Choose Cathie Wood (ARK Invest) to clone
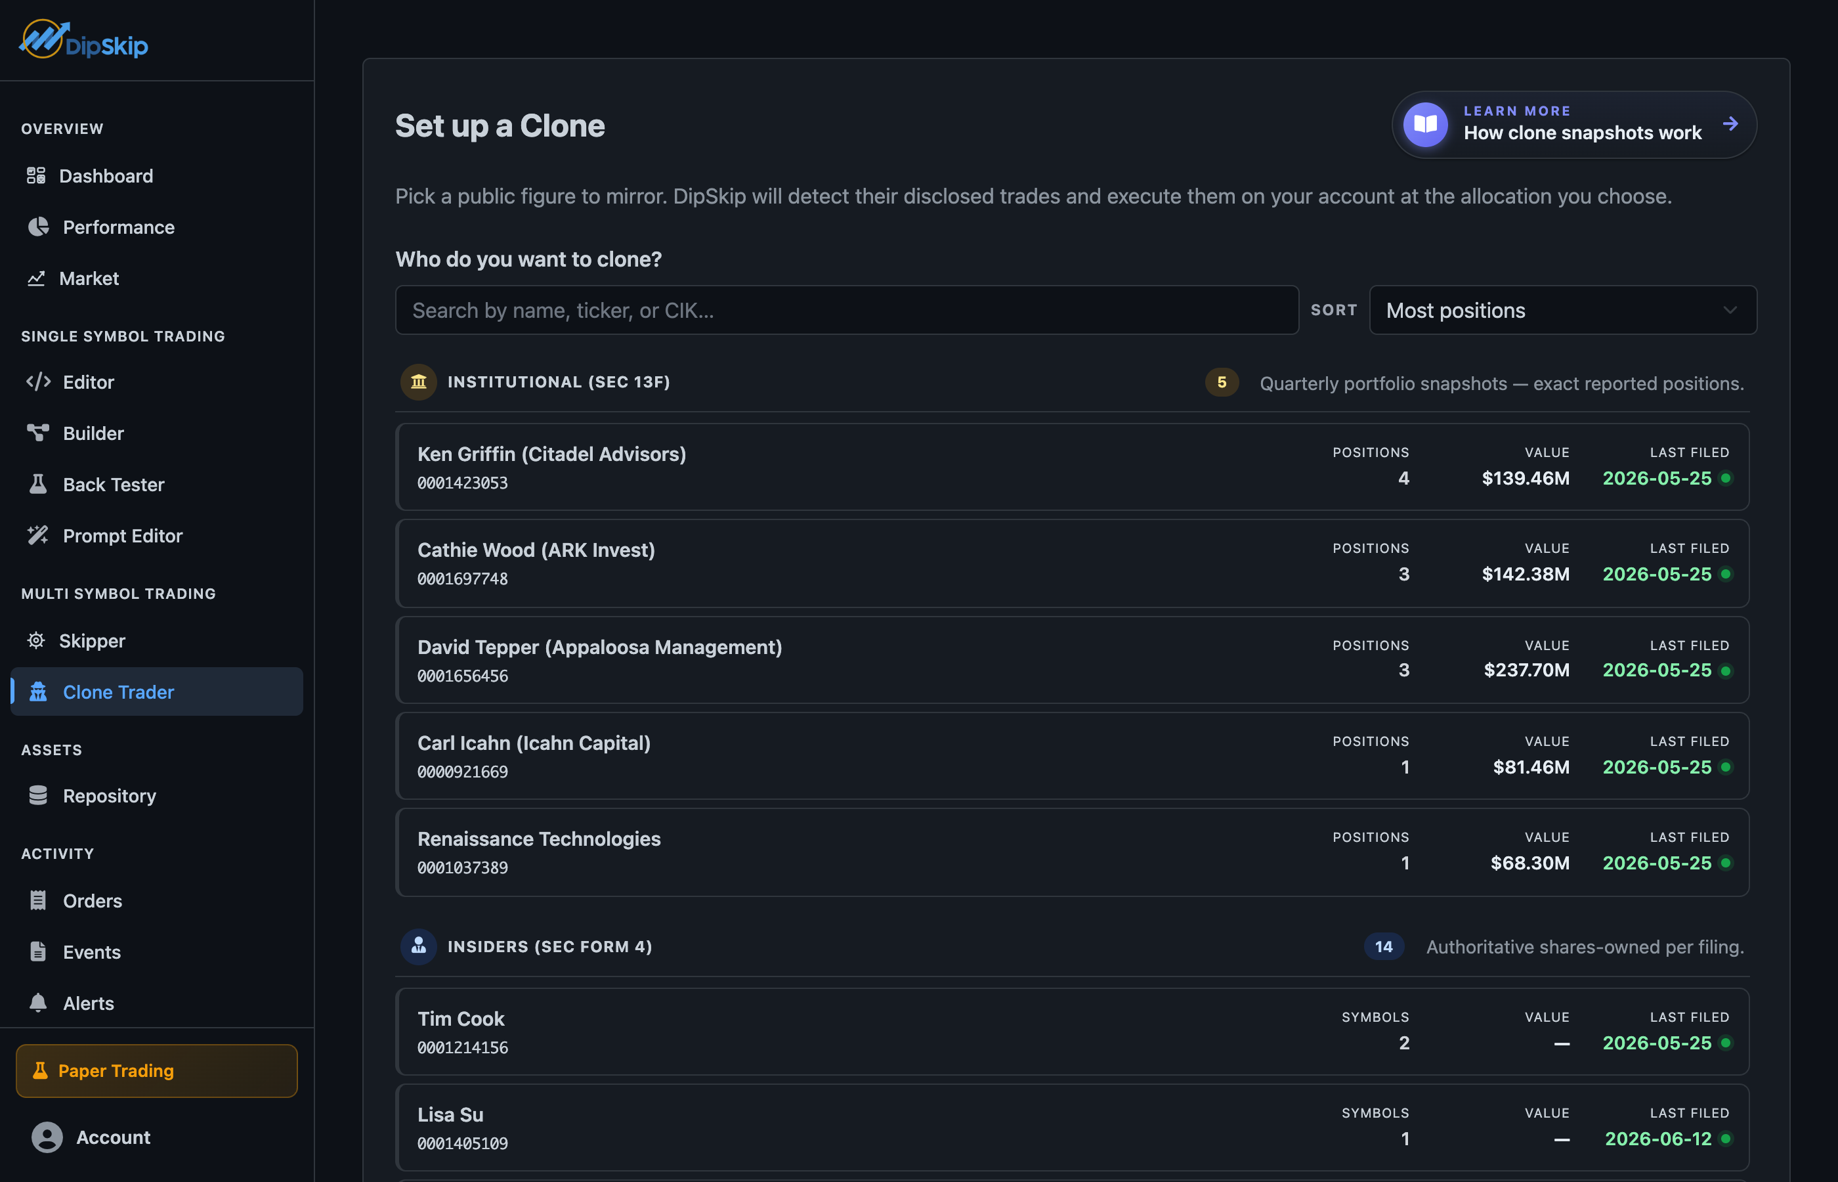Image resolution: width=1838 pixels, height=1182 pixels. click(1072, 563)
